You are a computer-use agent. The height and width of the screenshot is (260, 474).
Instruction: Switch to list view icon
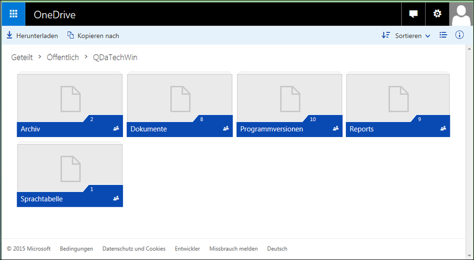[443, 35]
